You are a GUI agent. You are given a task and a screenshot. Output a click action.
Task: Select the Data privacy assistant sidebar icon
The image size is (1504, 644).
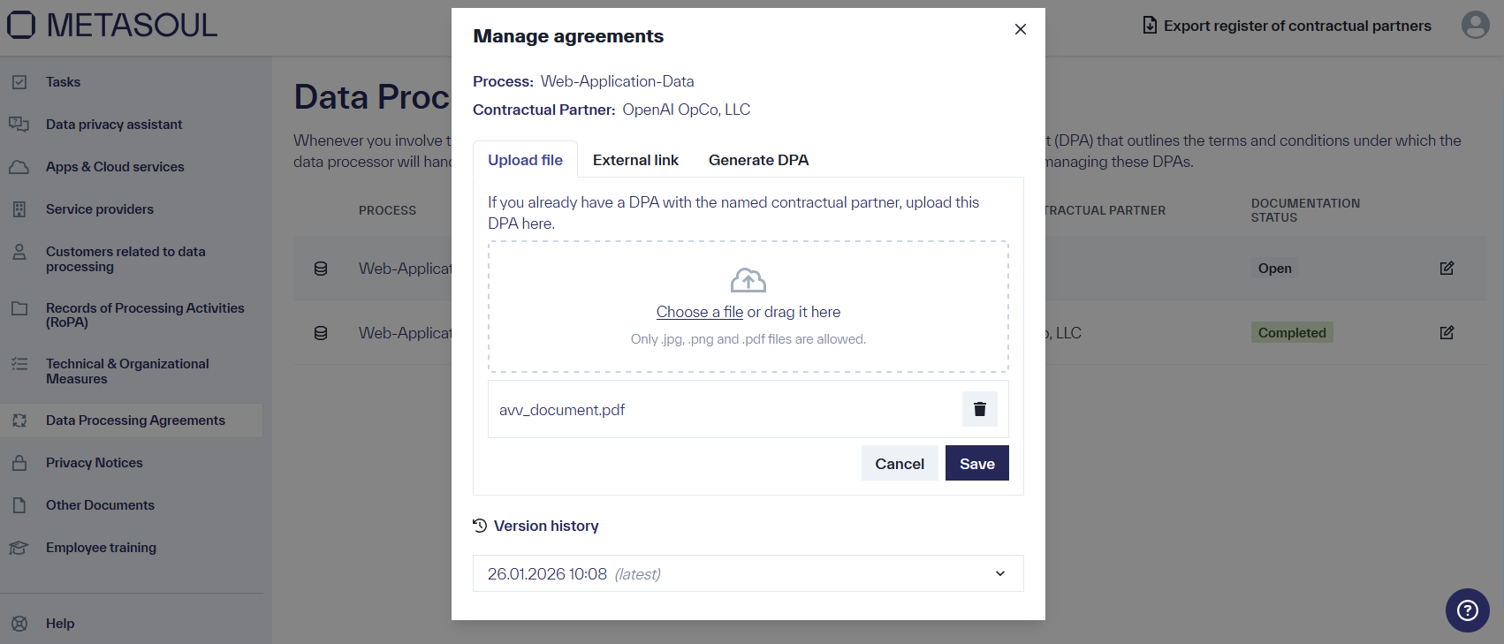pyautogui.click(x=19, y=124)
